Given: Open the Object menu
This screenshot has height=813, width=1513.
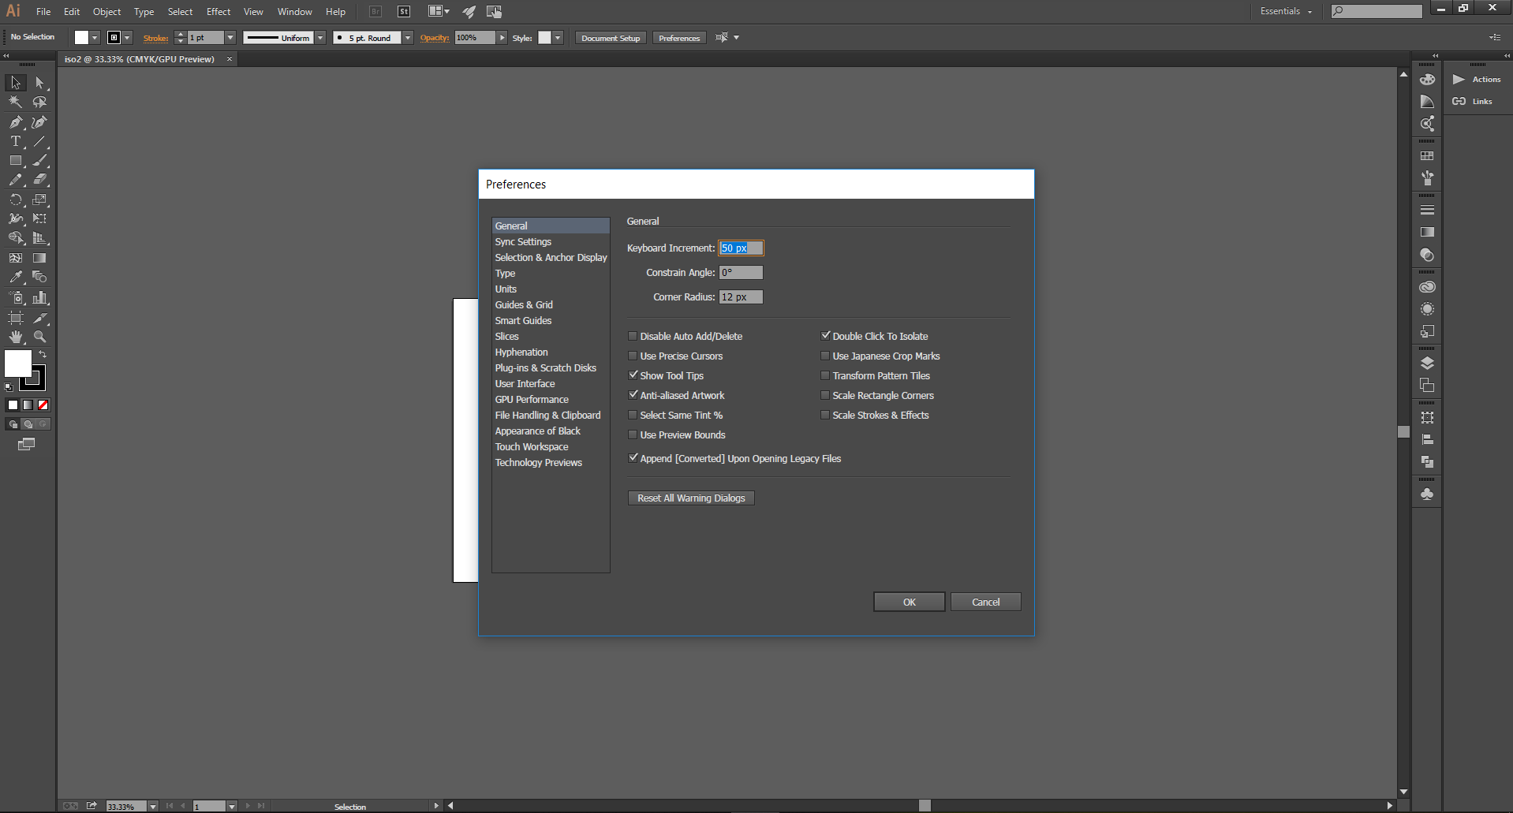Looking at the screenshot, I should pos(107,12).
